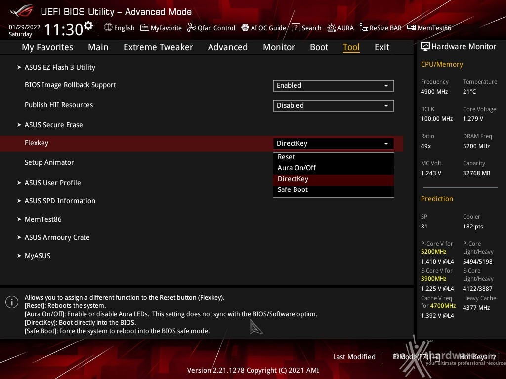
Task: Click the BIOS Image Rollback Support label
Action: (x=70, y=85)
